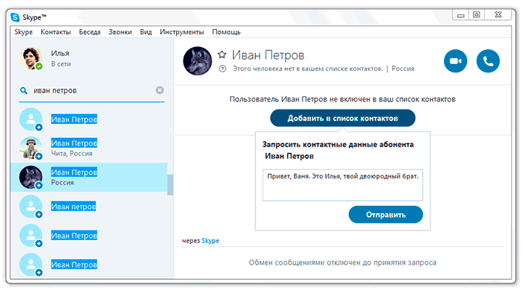The image size is (523, 290).
Task: Minimize the Skype window
Action: [461, 15]
